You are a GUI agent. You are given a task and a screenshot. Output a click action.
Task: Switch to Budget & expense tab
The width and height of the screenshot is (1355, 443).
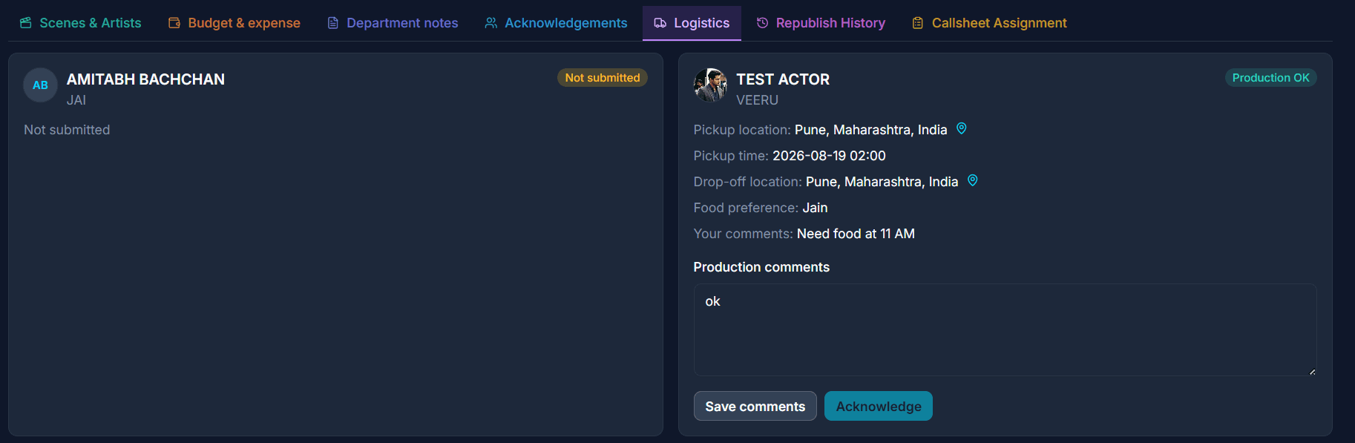(x=234, y=23)
